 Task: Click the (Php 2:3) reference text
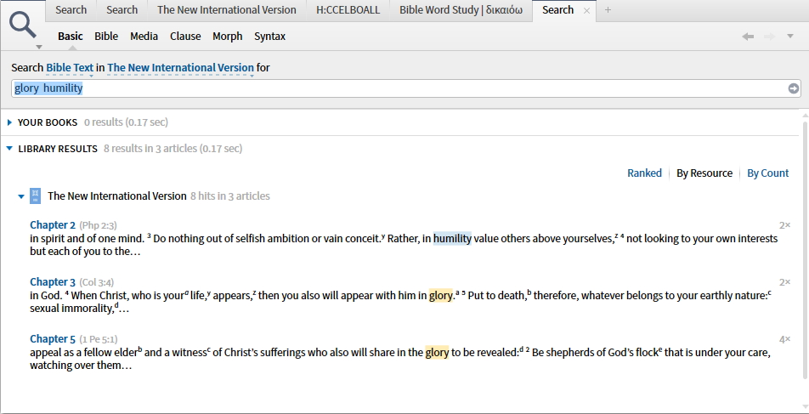coord(98,225)
